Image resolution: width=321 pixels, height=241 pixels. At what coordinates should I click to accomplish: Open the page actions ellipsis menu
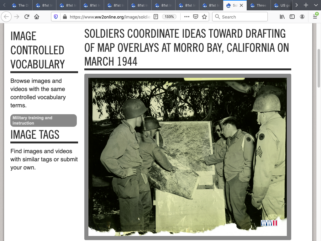click(x=187, y=17)
